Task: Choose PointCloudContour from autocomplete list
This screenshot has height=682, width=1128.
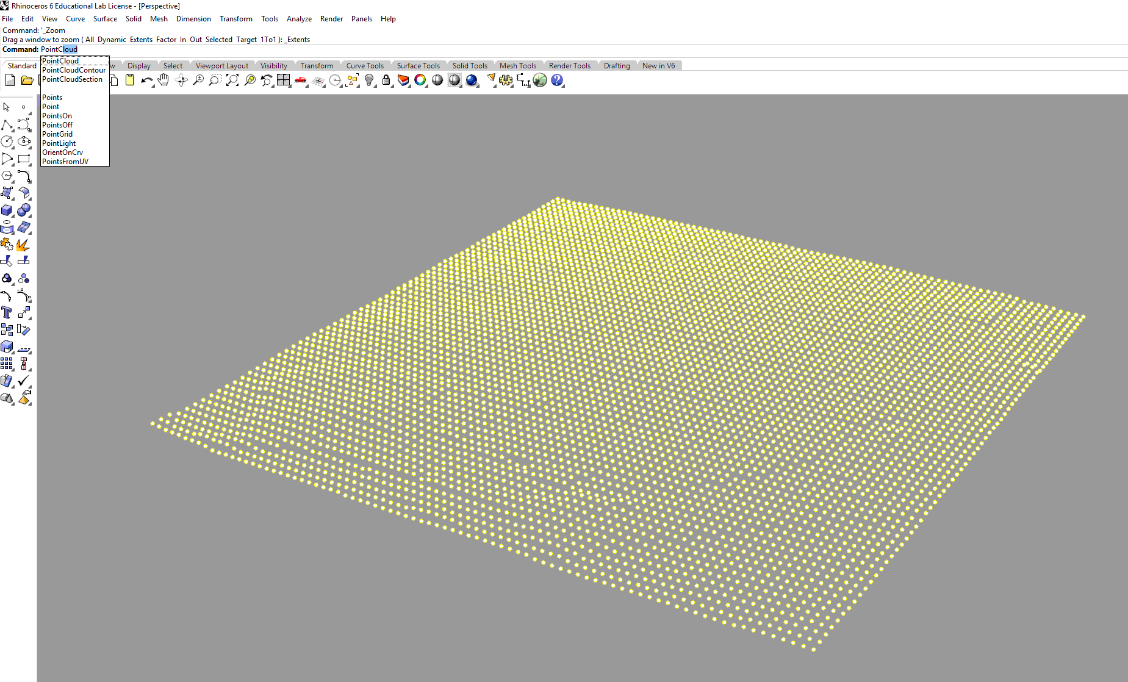Action: pyautogui.click(x=74, y=70)
